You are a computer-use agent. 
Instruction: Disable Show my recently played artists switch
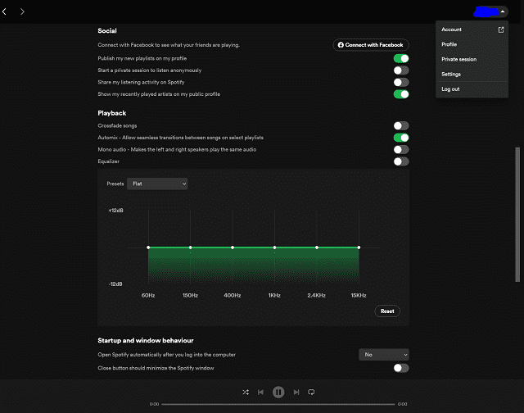point(401,94)
